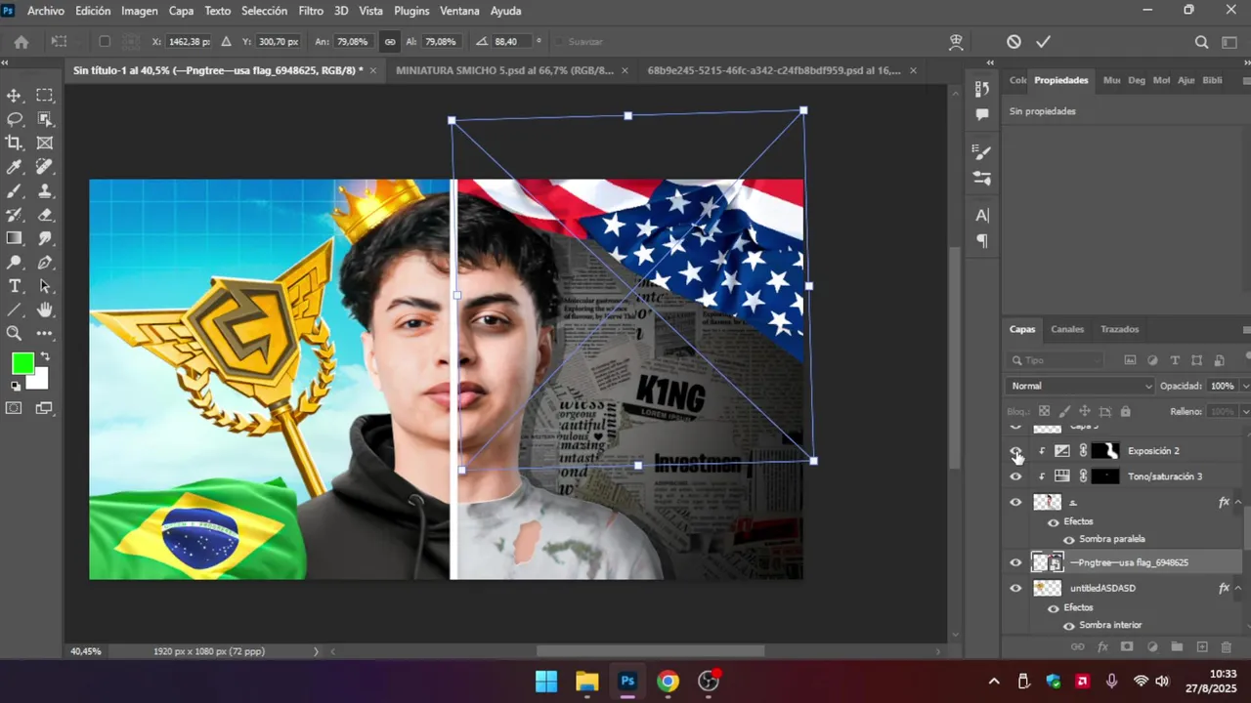
Task: Open the Edit Toolbar three-dots menu
Action: coord(45,334)
